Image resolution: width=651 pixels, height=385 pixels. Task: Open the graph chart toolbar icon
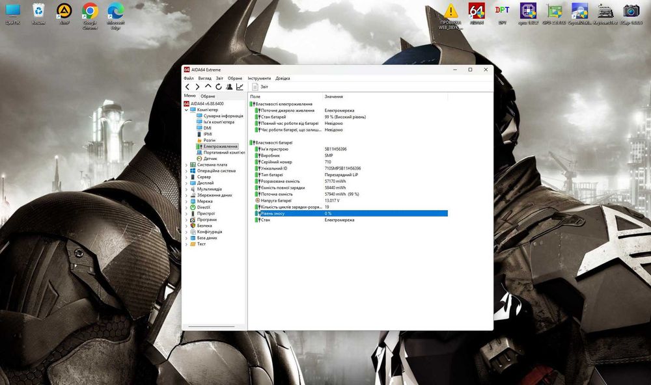pyautogui.click(x=240, y=86)
